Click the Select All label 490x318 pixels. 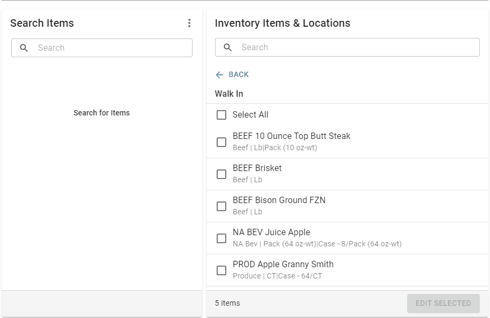coord(250,115)
